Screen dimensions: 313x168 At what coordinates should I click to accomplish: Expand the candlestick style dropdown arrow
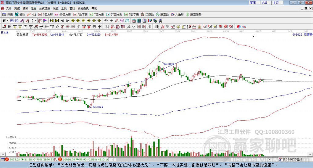tap(36, 21)
